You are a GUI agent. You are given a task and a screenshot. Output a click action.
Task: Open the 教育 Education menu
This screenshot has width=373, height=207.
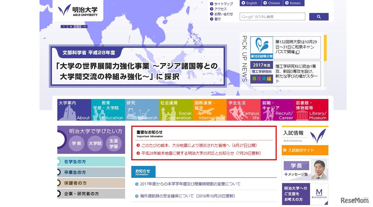click(108, 110)
